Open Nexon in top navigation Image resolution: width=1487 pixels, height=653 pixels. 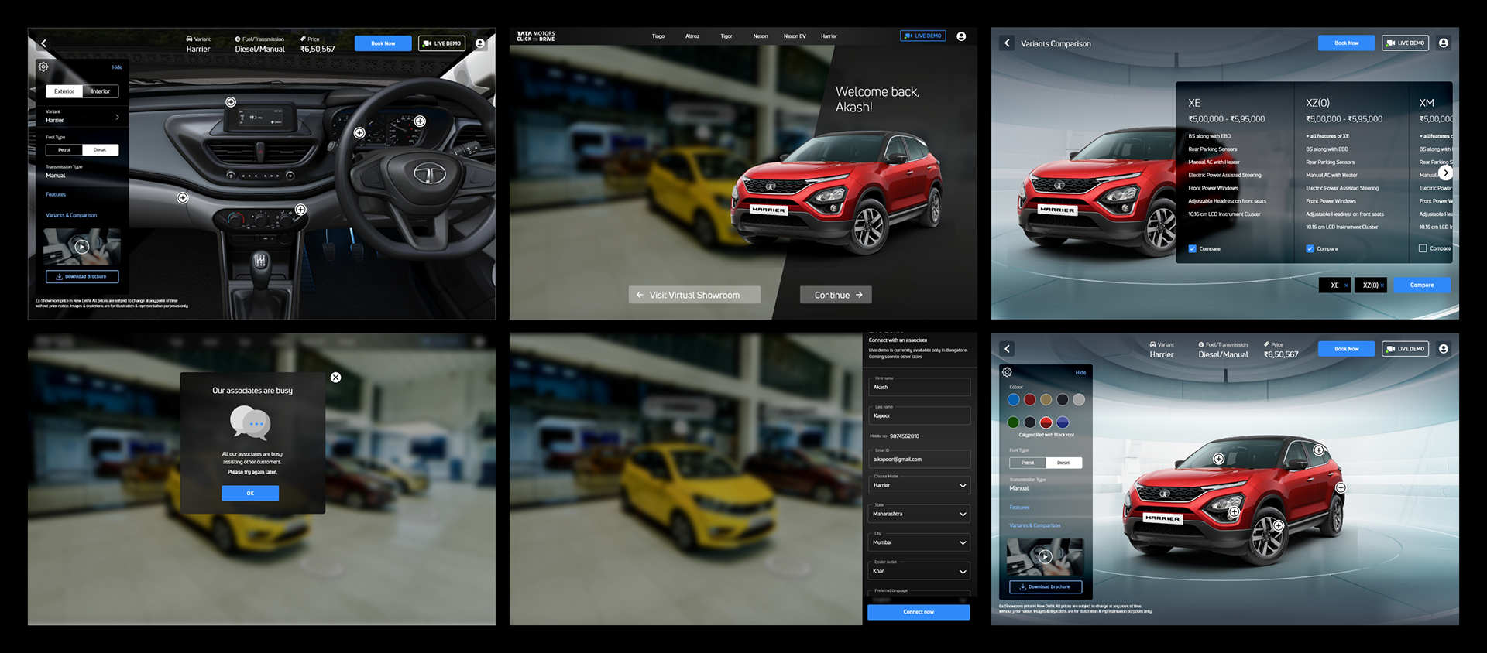pyautogui.click(x=761, y=36)
